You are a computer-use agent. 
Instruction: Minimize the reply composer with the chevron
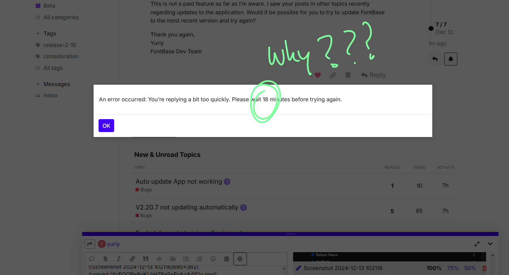pyautogui.click(x=490, y=244)
